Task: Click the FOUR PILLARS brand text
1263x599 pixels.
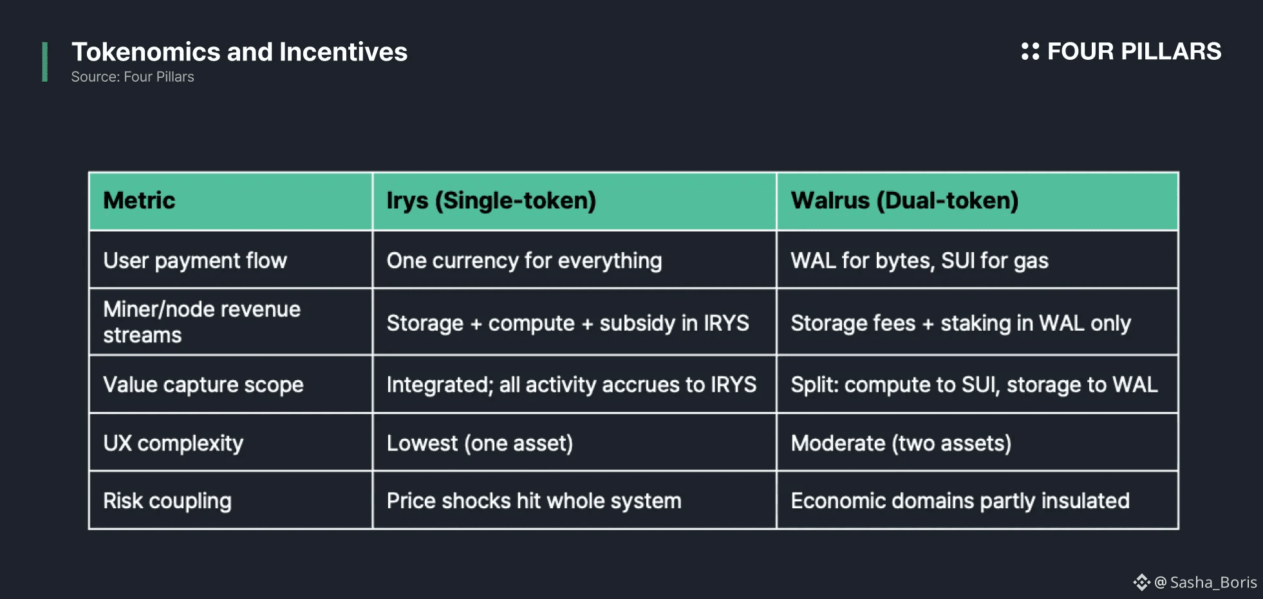Action: coord(1134,51)
